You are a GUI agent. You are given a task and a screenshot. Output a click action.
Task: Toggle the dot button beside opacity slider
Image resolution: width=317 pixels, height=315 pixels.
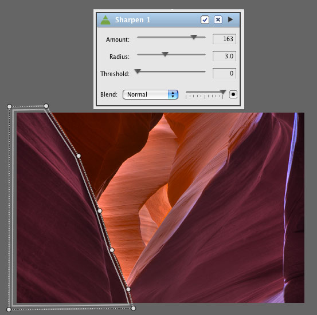coord(233,94)
